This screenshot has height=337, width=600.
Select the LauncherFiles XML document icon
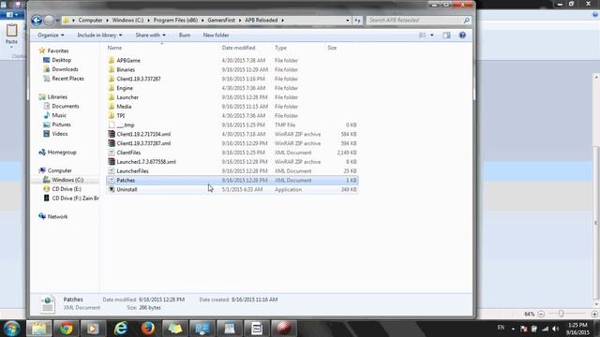112,170
